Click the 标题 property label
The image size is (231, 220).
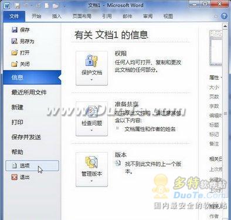click(214, 125)
